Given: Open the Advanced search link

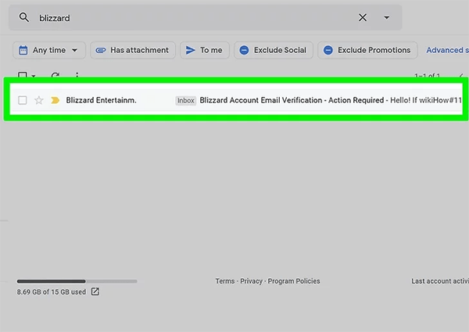Looking at the screenshot, I should coord(447,50).
